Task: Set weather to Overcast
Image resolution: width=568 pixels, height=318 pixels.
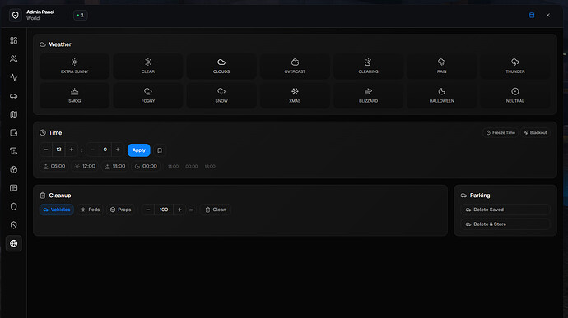Action: tap(295, 67)
